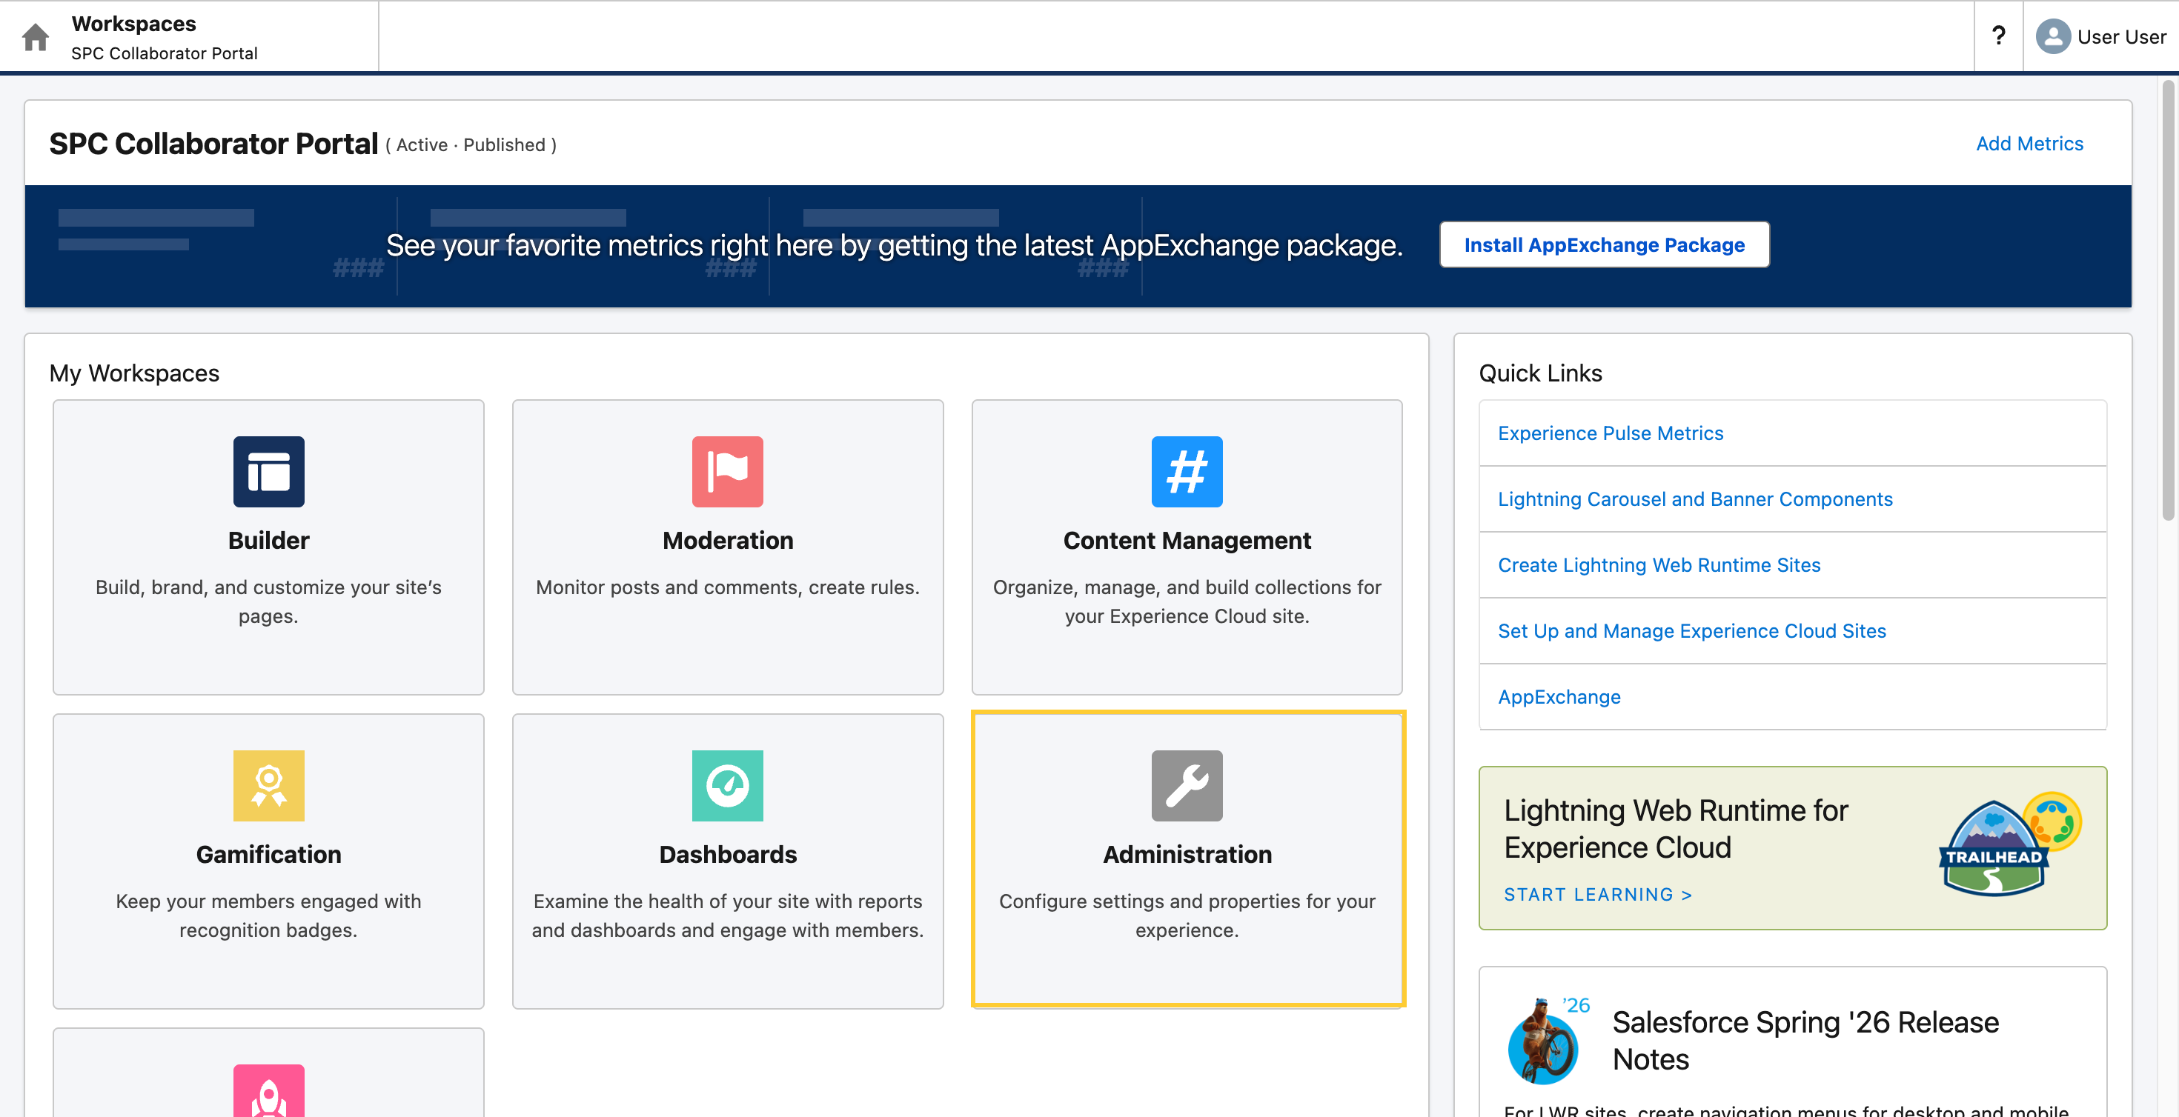Click 'Organize, manage, and build collections' description
Screen dimensions: 2179x1117
[1187, 601]
